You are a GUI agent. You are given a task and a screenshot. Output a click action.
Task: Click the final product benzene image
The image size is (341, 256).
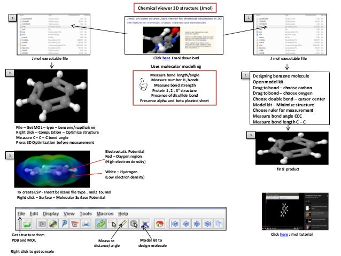[292, 148]
